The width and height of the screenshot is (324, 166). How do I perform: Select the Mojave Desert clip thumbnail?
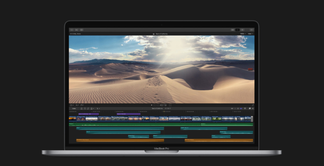(164, 119)
